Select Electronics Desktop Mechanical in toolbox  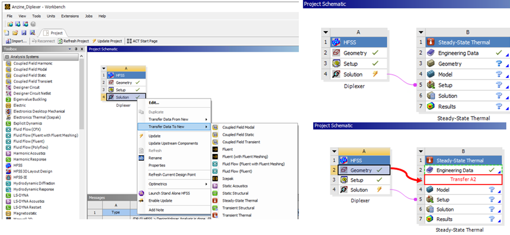[39, 112]
